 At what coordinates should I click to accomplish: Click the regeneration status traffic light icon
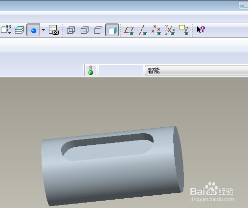click(90, 70)
